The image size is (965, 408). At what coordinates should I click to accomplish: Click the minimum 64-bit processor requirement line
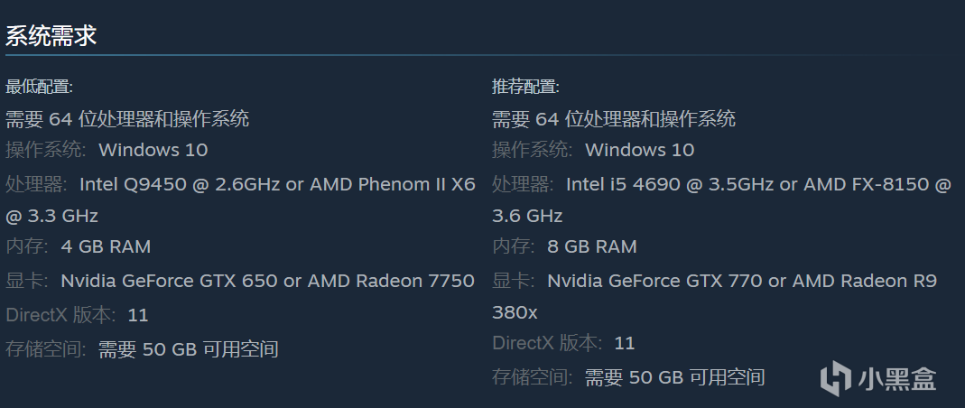tap(127, 119)
